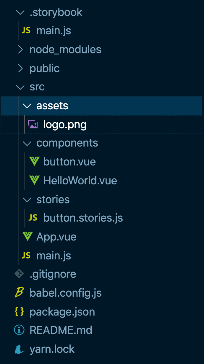The image size is (204, 364).
Task: Open the package.json file
Action: (62, 312)
